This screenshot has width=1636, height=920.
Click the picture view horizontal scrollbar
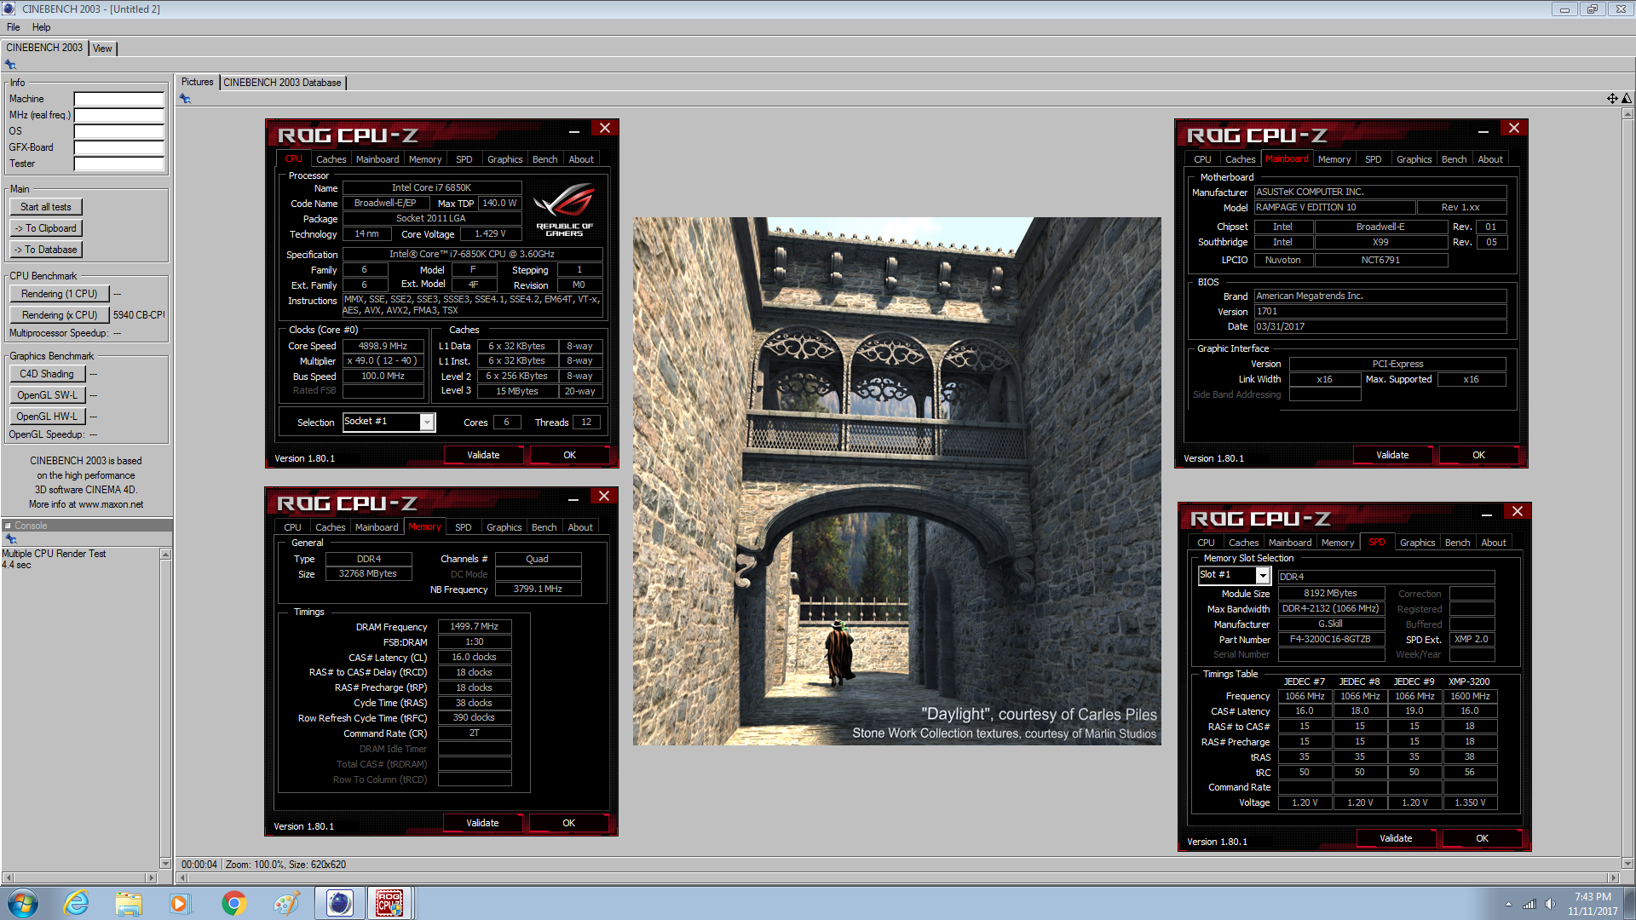(x=896, y=877)
